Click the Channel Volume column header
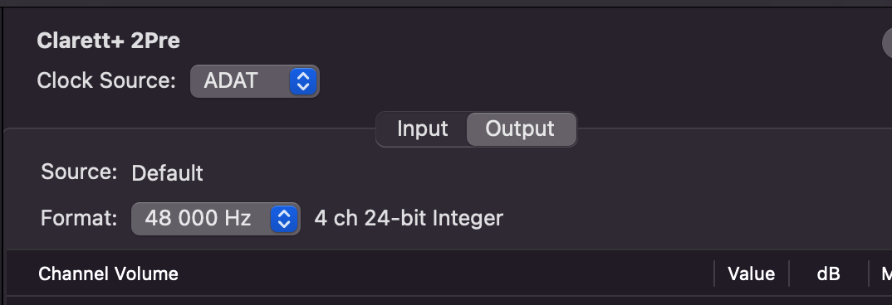Screen dimensions: 892x305 pos(108,274)
